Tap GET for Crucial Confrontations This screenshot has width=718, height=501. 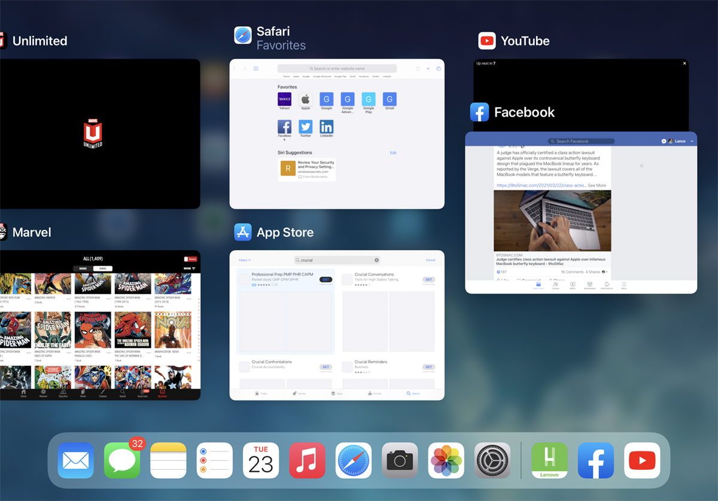[326, 367]
